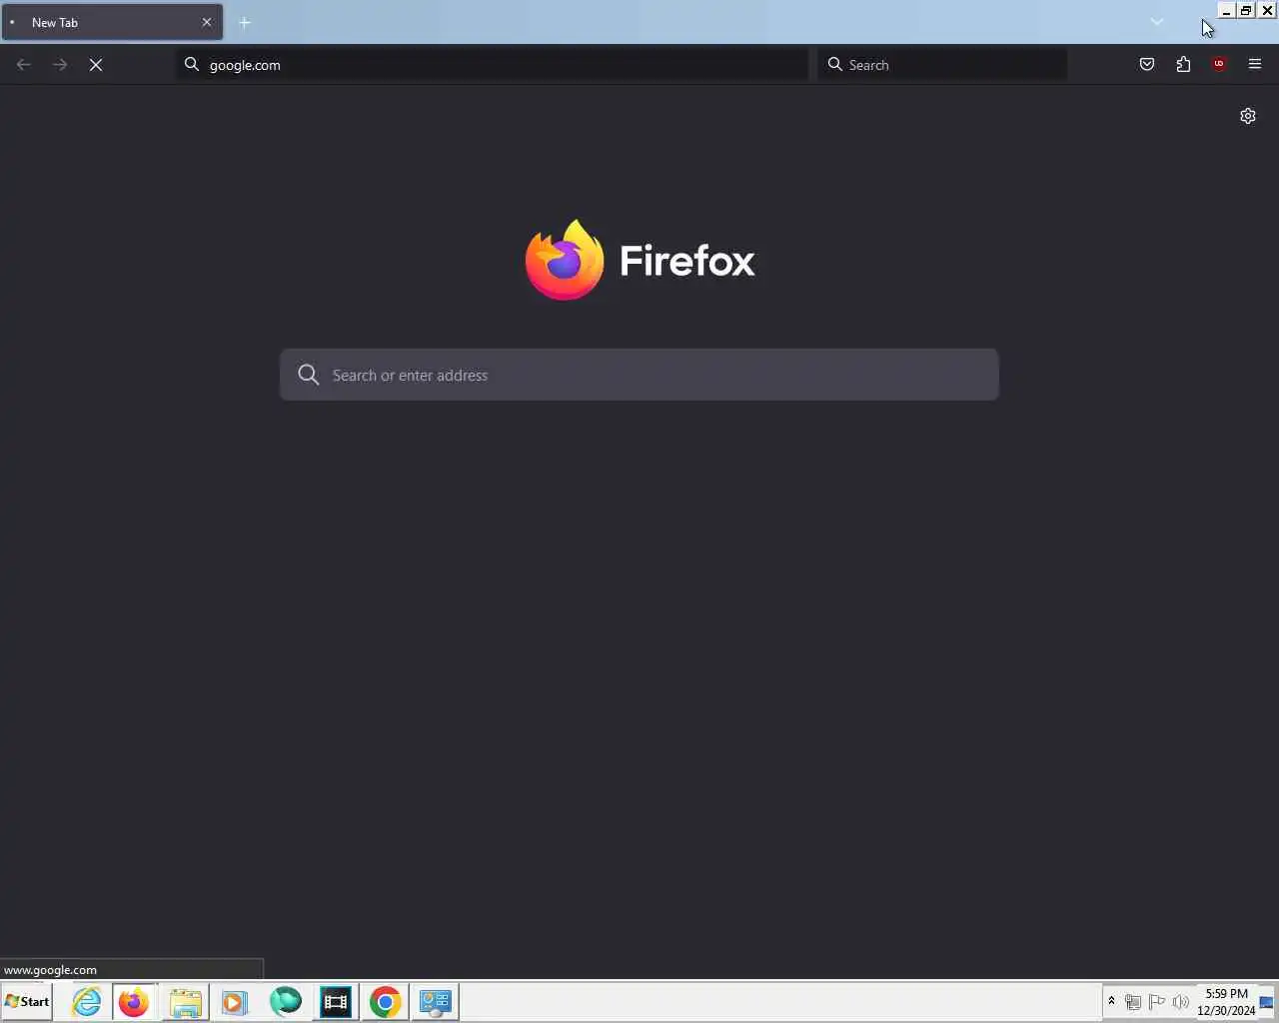Launch Windows Media Player from the taskbar
Viewport: 1279px width, 1023px height.
(235, 1002)
